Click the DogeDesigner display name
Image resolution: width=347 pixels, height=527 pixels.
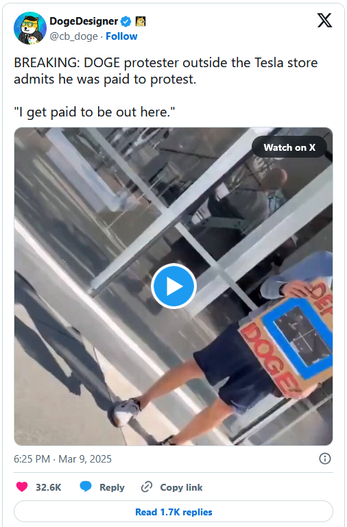point(84,21)
